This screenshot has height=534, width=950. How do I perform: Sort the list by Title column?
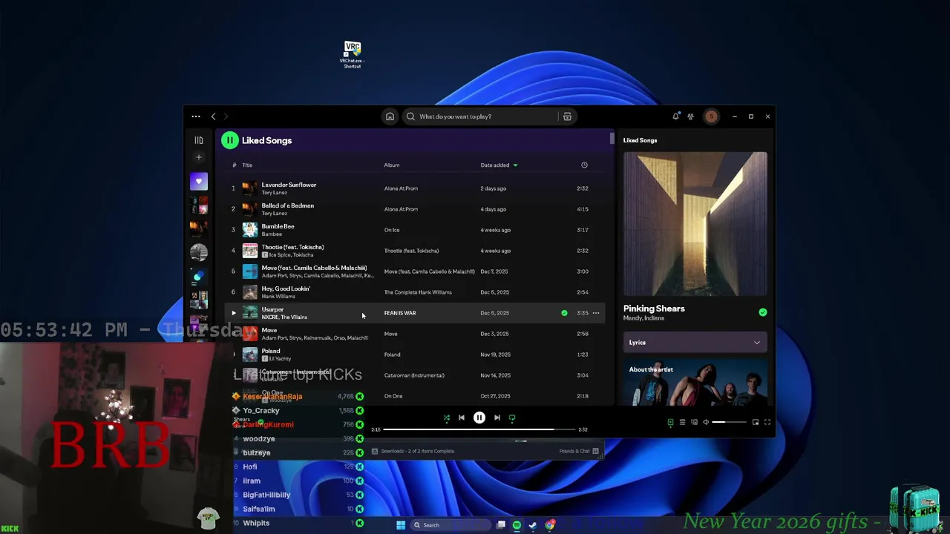[247, 165]
